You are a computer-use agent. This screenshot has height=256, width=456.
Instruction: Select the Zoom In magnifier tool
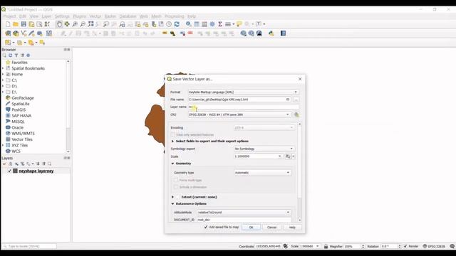coord(75,24)
